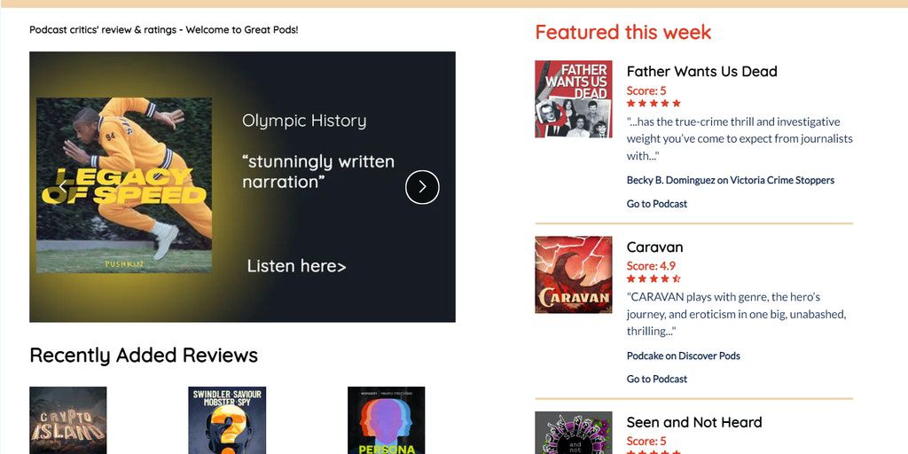Click the Caravan Score: 4.9 text
The height and width of the screenshot is (454, 908).
[651, 266]
